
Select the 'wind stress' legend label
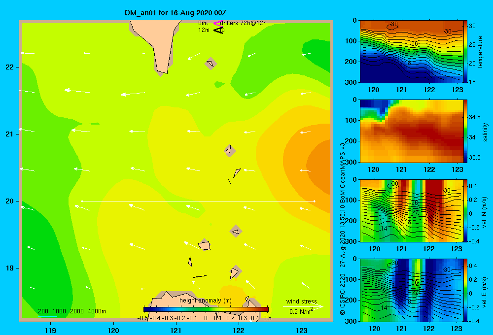tap(302, 301)
